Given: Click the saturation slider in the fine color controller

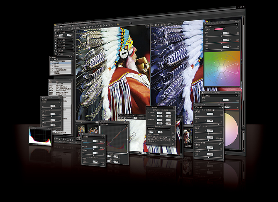Looking at the screenshot, I should (222, 43).
